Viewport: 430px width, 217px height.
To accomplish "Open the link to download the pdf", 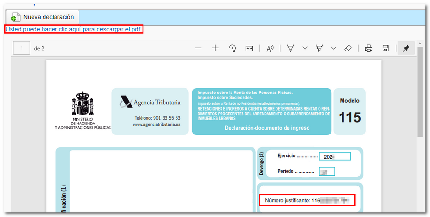I will pyautogui.click(x=74, y=29).
